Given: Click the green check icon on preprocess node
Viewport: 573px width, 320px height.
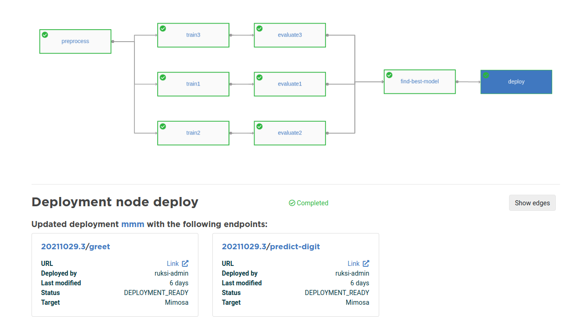Looking at the screenshot, I should click(45, 35).
